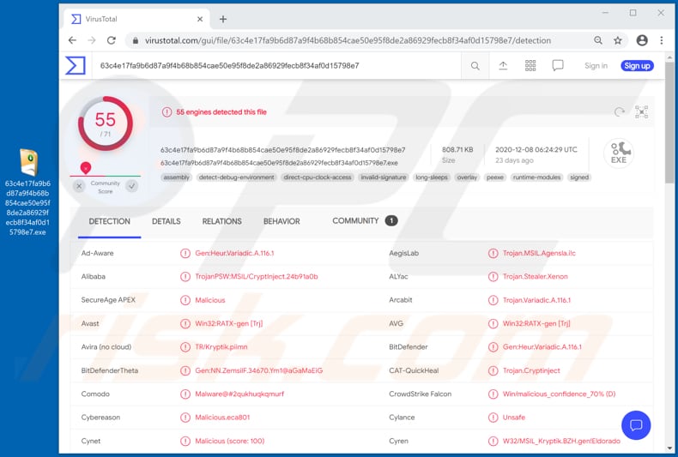Click the Comodo Malware@#2qukhuqkqmurf result
The width and height of the screenshot is (678, 457).
tap(239, 394)
